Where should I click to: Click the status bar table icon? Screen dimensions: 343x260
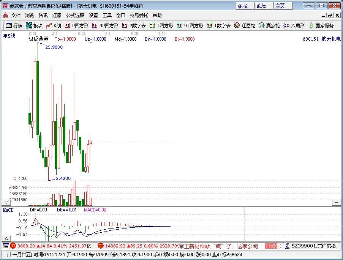click(x=6, y=246)
